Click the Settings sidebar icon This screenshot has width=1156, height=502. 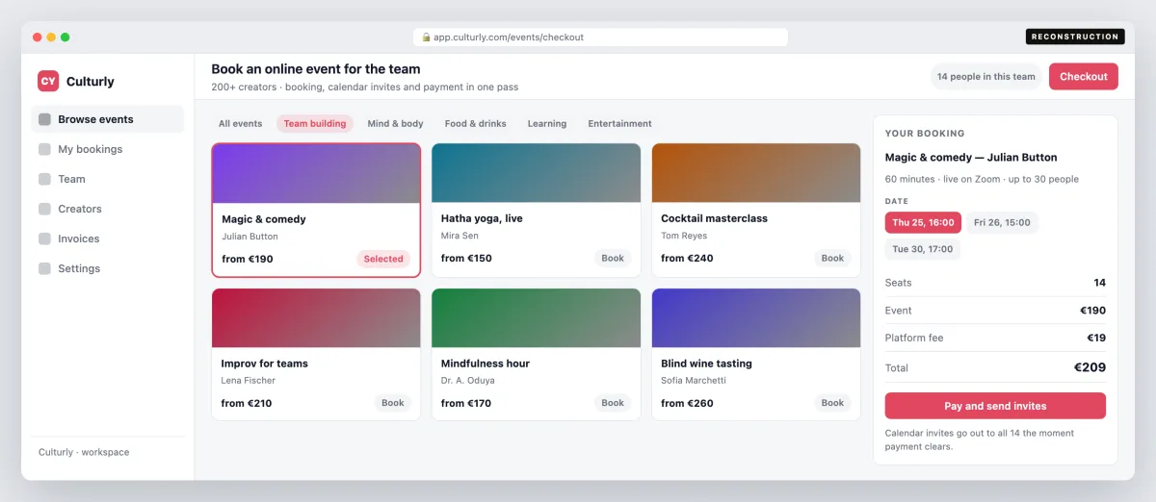tap(44, 268)
